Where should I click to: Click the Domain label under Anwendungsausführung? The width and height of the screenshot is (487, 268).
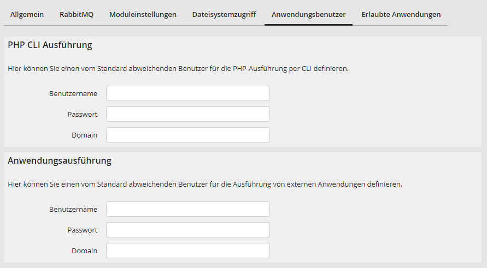click(84, 251)
